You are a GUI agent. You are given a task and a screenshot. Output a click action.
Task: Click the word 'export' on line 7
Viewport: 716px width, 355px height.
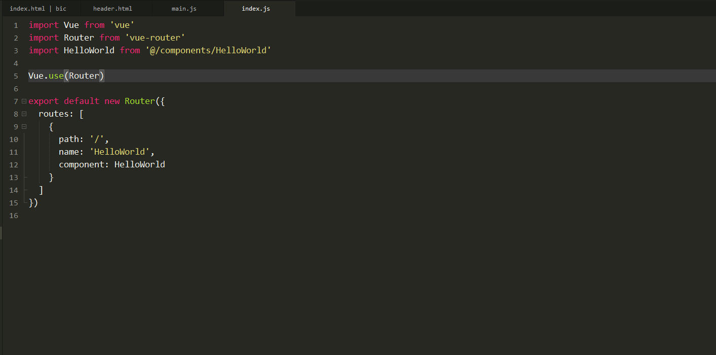pyautogui.click(x=44, y=101)
